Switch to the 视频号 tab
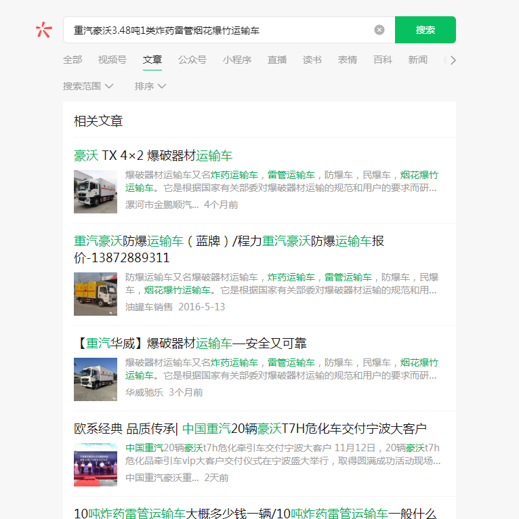 click(112, 60)
